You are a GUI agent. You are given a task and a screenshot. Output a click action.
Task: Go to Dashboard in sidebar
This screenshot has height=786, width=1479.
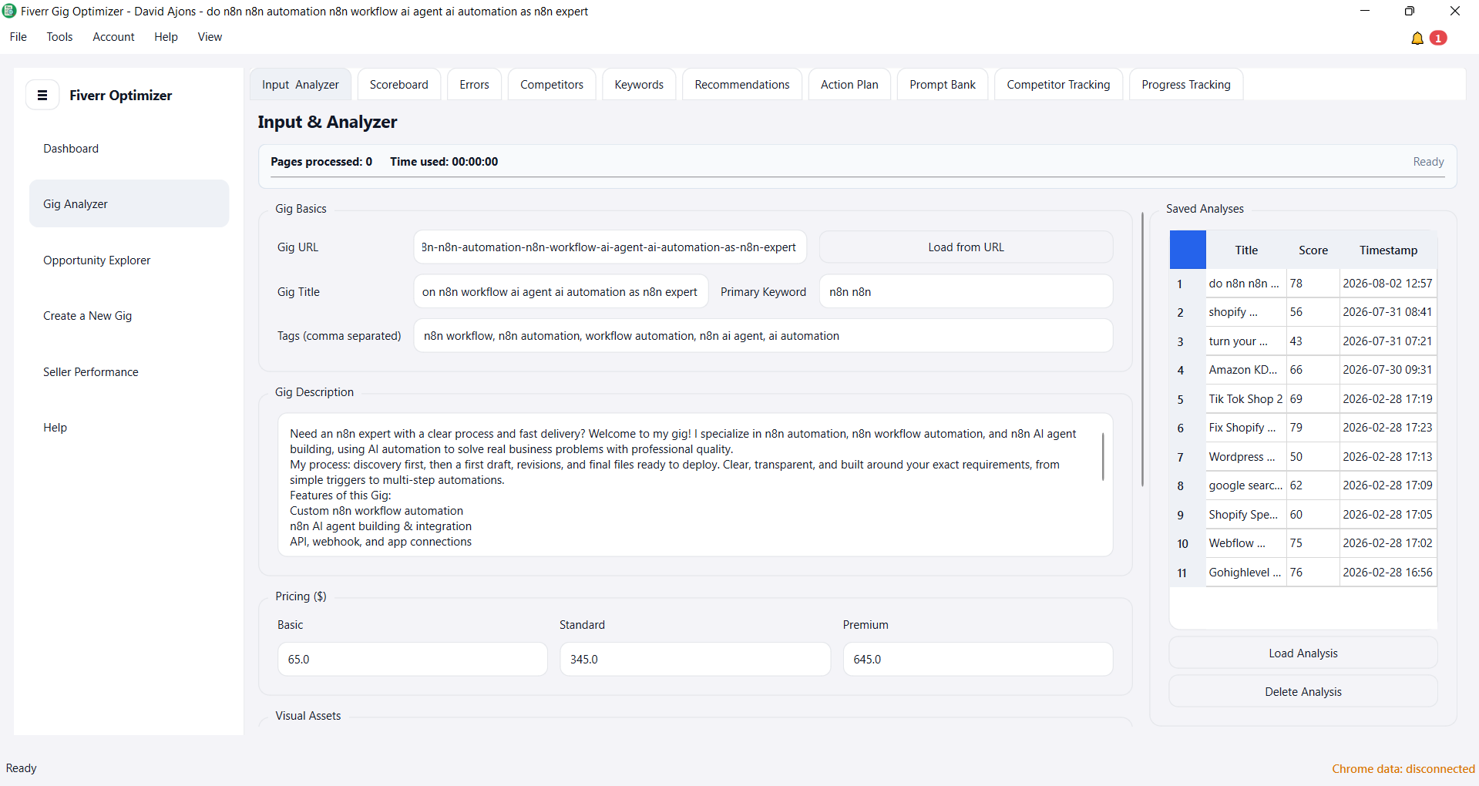click(x=129, y=149)
